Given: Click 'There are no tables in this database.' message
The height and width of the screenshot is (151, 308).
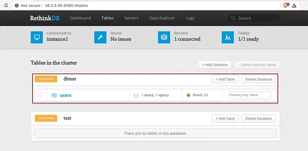Looking at the screenshot, I should tap(155, 133).
